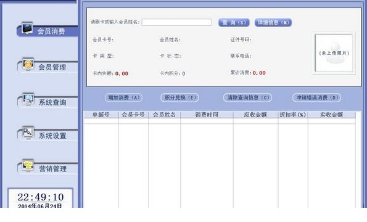Click the 会员管理 sidebar icon
This screenshot has width=367, height=222.
[28, 64]
